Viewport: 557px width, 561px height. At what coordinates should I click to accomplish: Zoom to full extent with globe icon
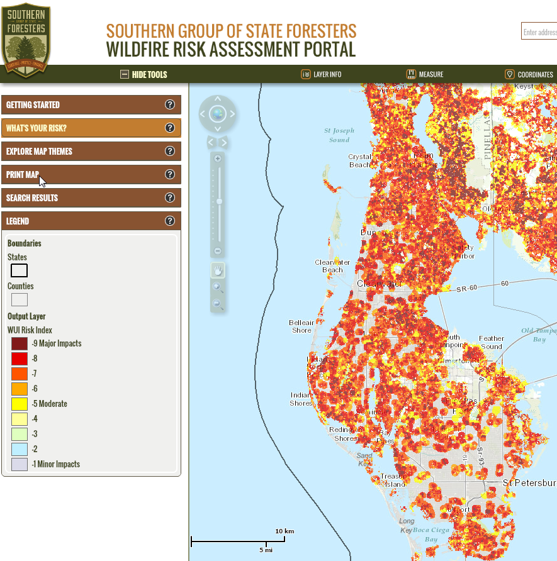pyautogui.click(x=218, y=114)
